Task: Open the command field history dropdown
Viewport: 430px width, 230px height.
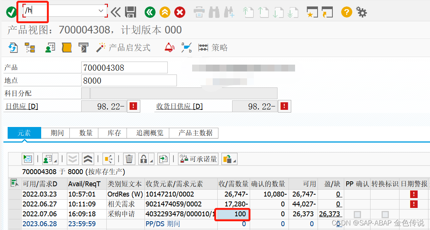Action: 101,11
